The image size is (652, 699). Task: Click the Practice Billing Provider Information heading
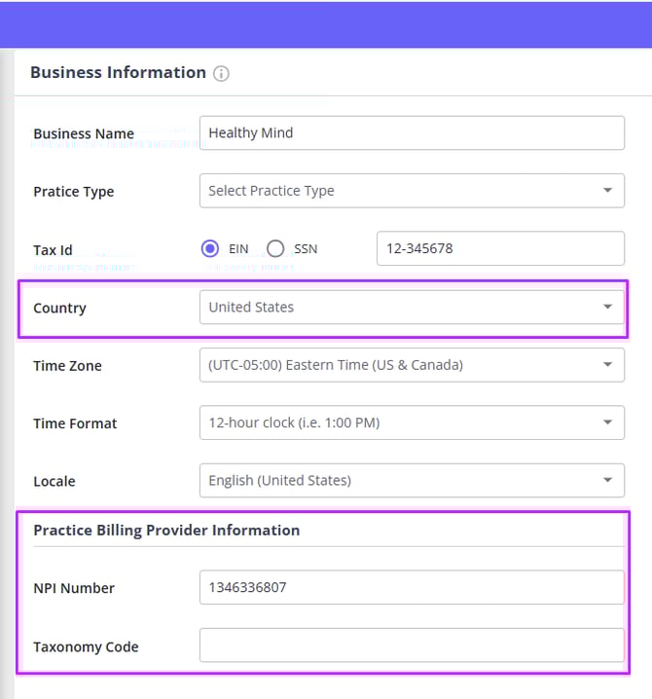[x=166, y=530]
